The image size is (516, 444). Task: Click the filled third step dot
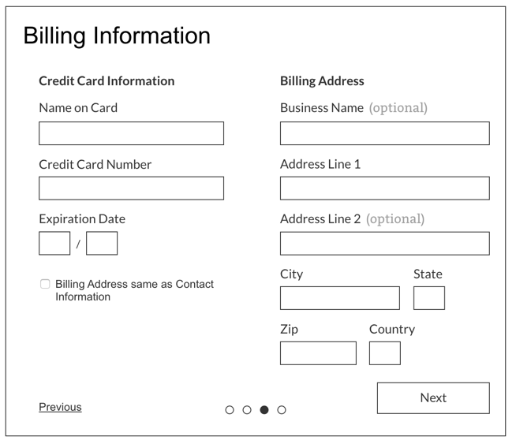[x=264, y=410]
